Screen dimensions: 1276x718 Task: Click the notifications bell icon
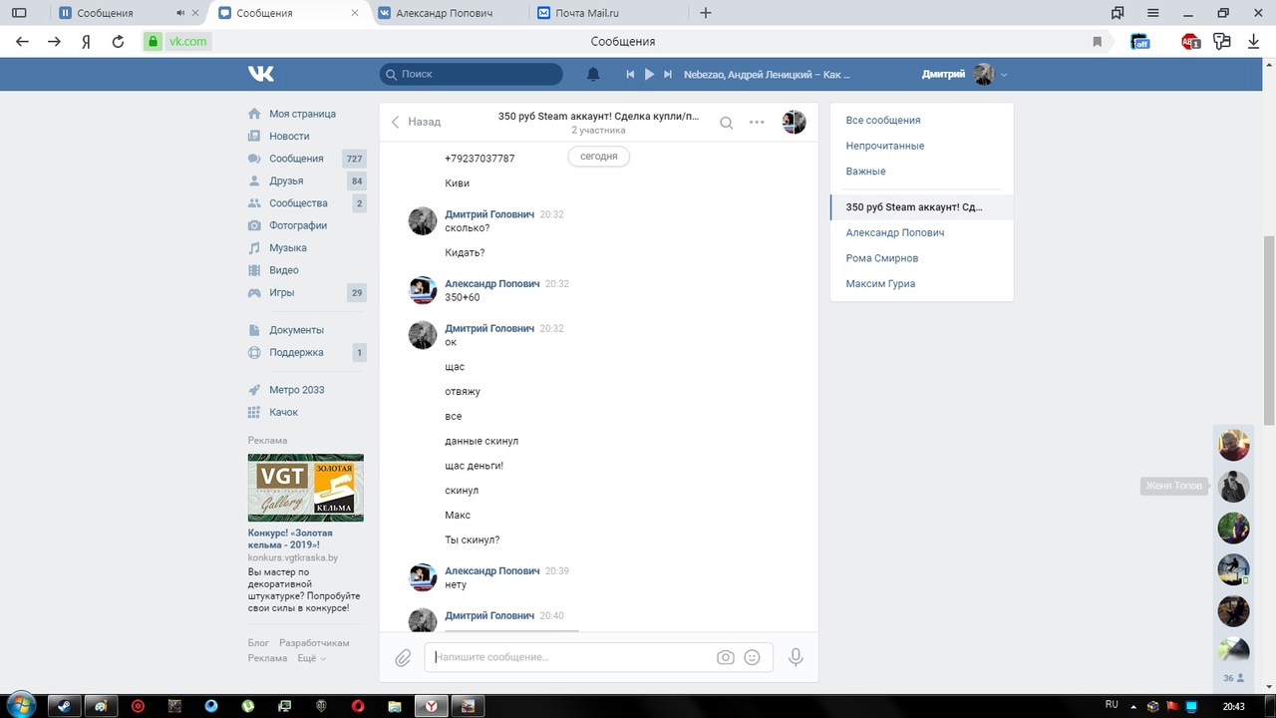pyautogui.click(x=593, y=75)
